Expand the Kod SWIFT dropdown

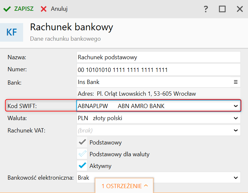[236, 106]
